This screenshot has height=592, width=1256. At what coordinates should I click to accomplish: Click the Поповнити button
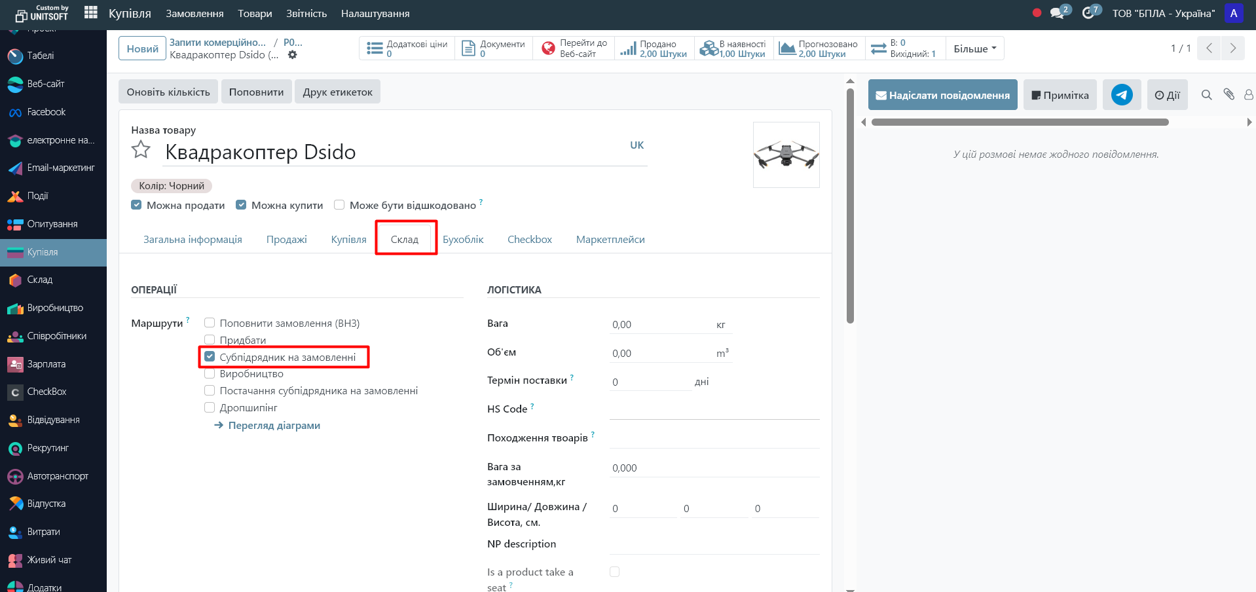tap(256, 92)
